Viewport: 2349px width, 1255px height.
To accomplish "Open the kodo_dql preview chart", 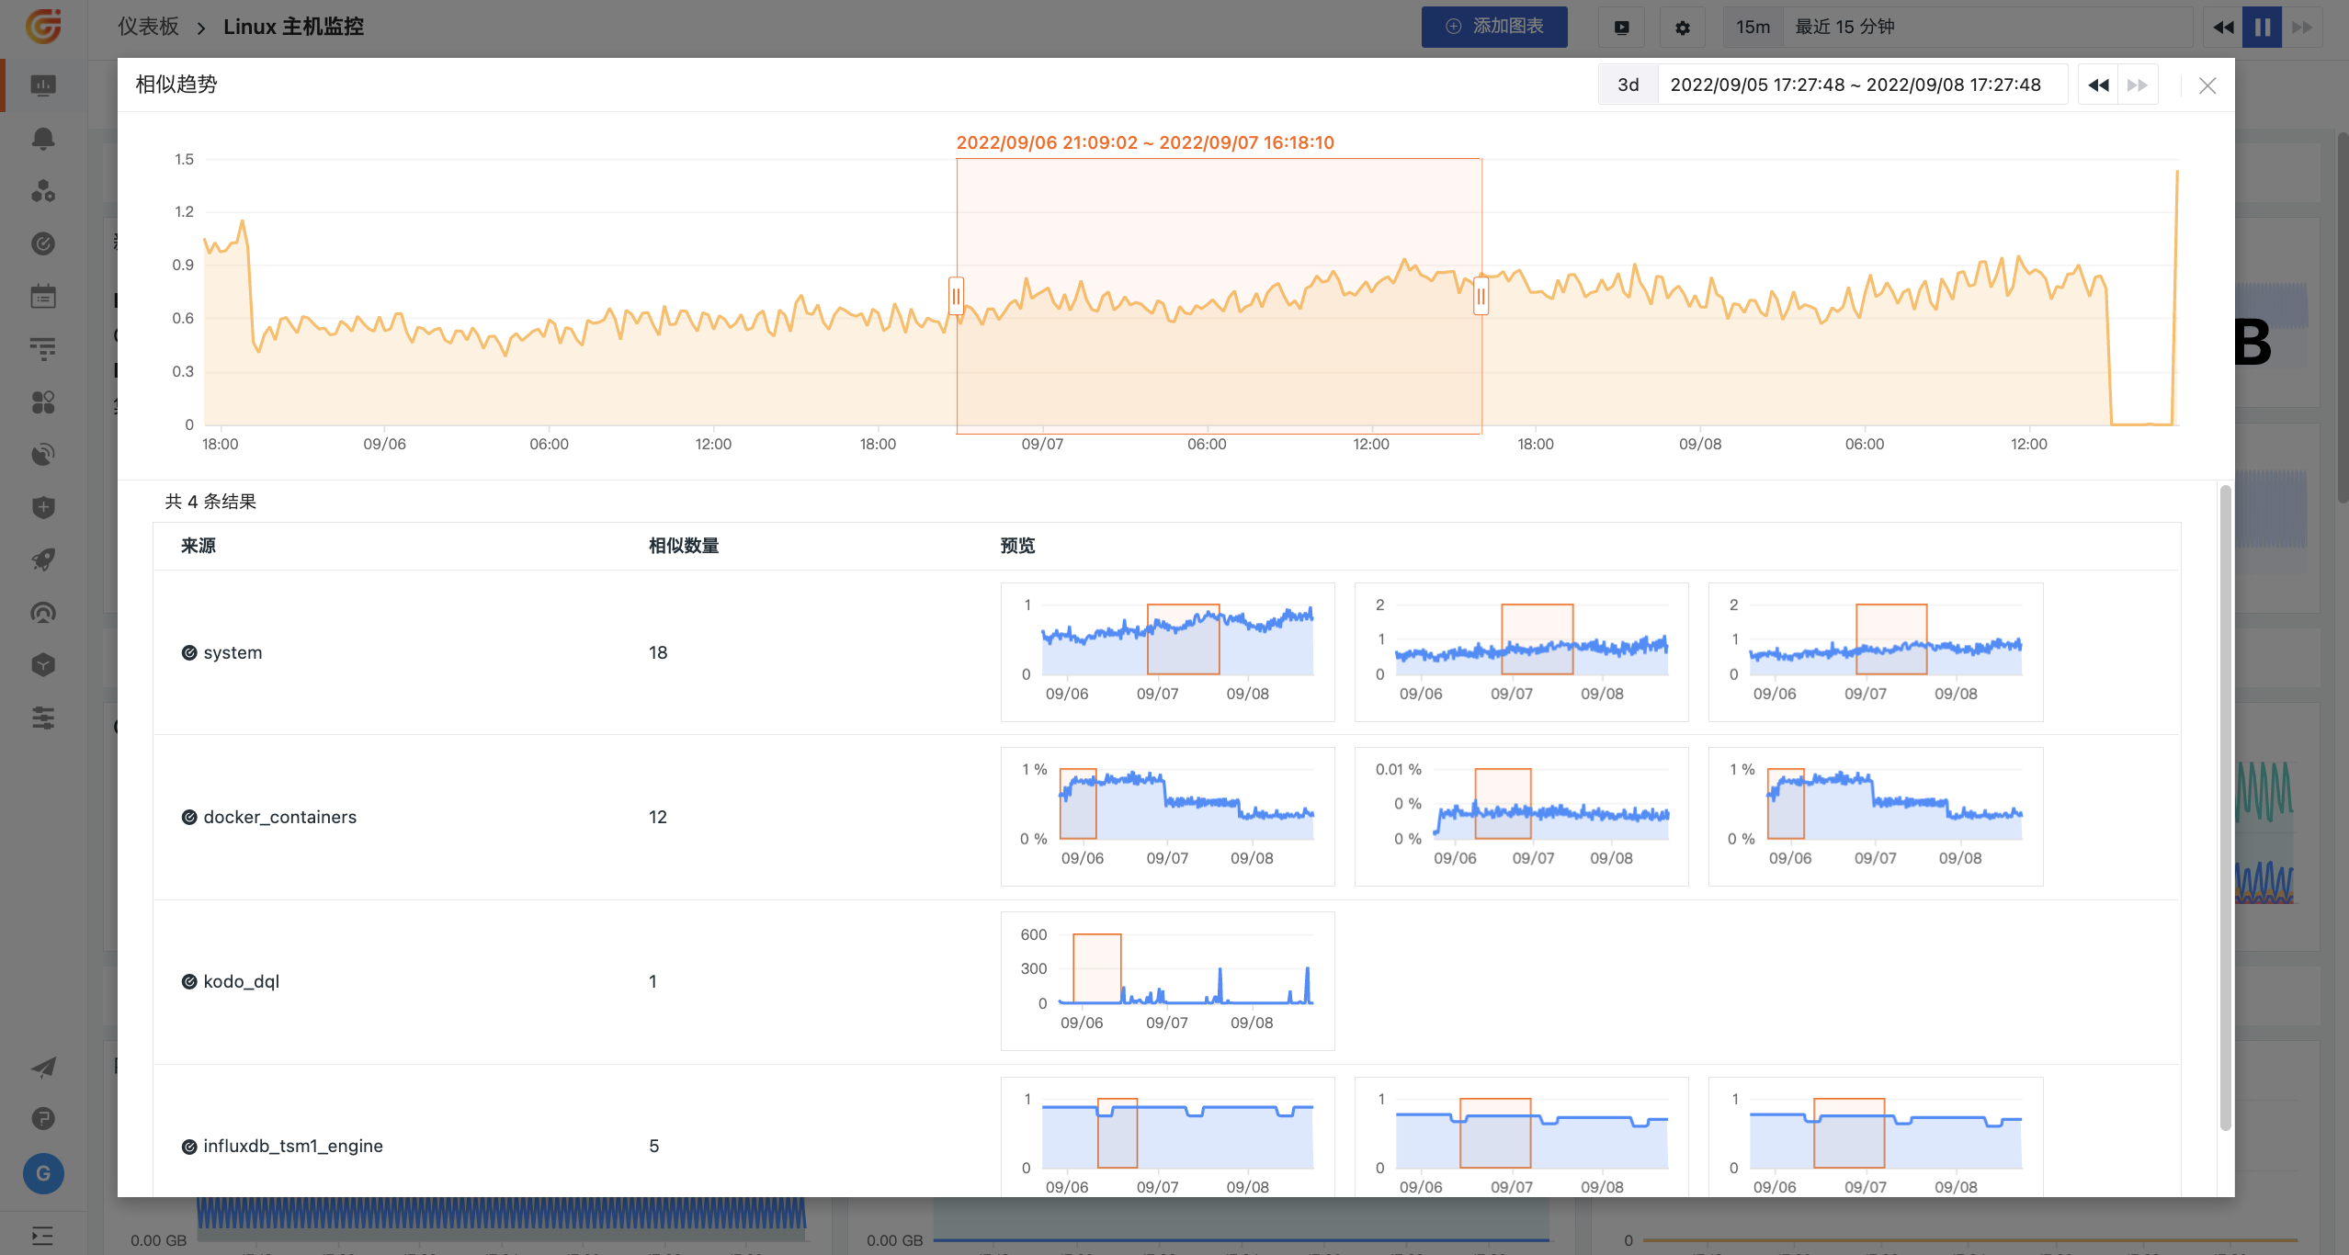I will [x=1167, y=981].
